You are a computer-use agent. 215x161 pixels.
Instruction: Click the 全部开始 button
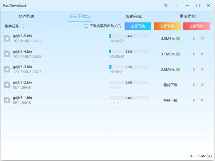pyautogui.click(x=138, y=26)
